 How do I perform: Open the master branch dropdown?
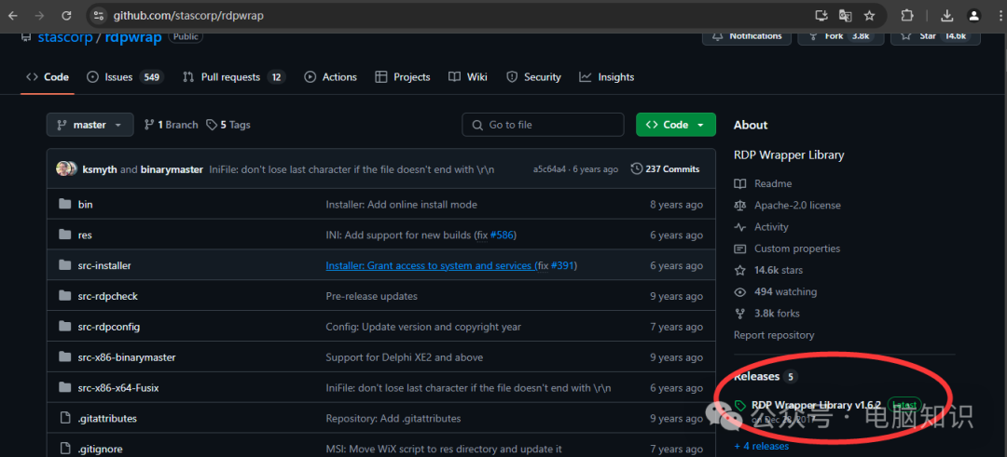[90, 125]
